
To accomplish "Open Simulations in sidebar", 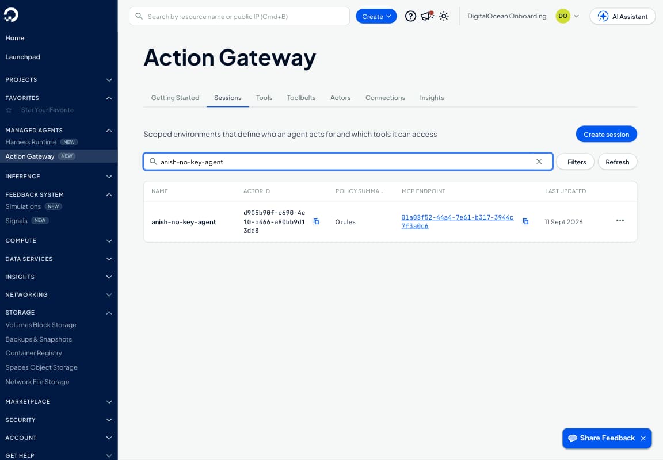I will [x=23, y=206].
